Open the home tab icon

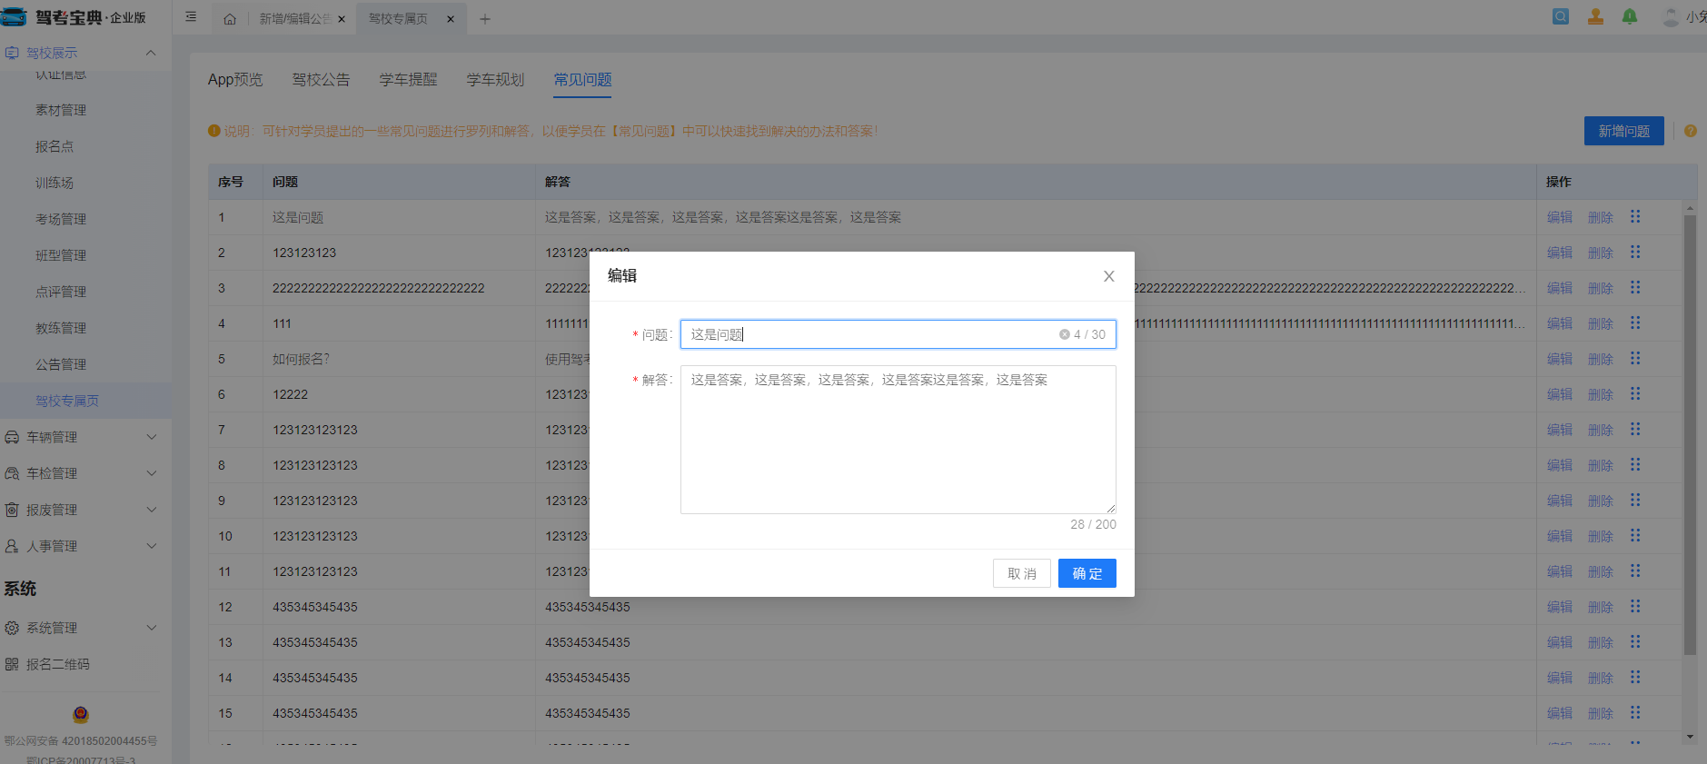(230, 19)
